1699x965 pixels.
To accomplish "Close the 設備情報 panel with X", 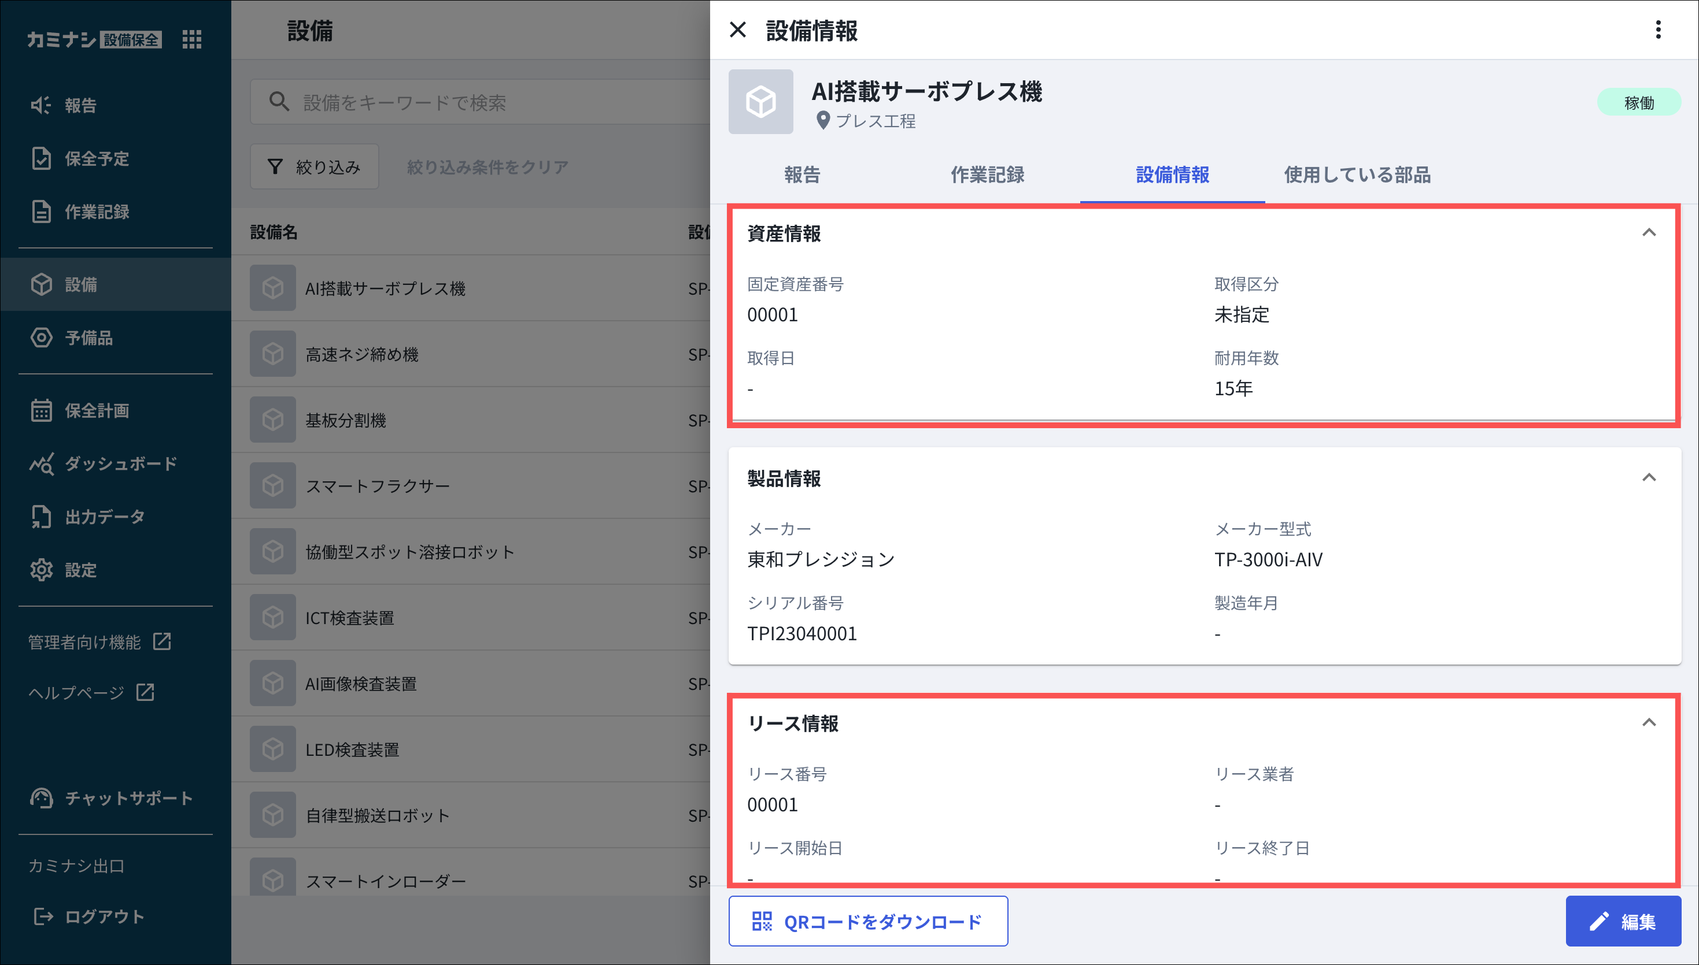I will pos(737,30).
